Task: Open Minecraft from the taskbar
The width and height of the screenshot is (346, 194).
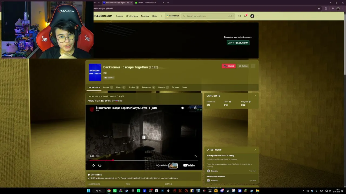Action: coord(246,191)
